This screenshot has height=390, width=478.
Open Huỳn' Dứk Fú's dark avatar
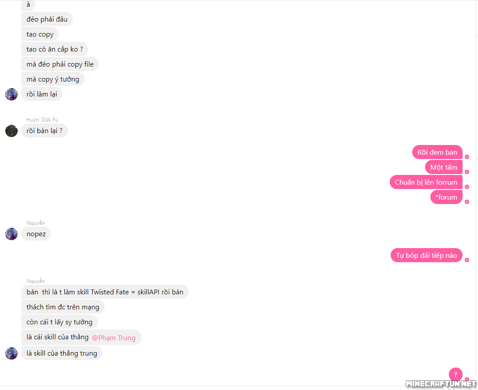11,131
